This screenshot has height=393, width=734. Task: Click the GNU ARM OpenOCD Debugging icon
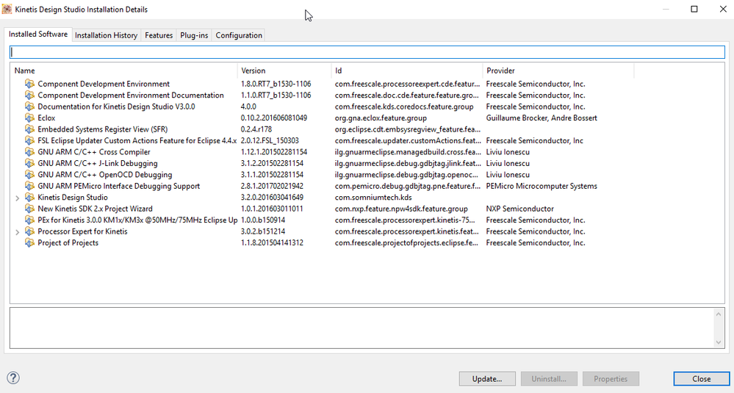coord(29,175)
